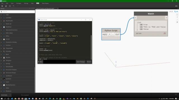Open the Edit menu
Screen dimensions: 179x100
7,3
